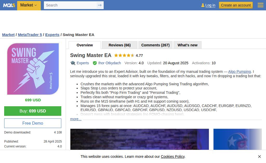Select the Overview tab
266x163 pixels.
(85, 45)
